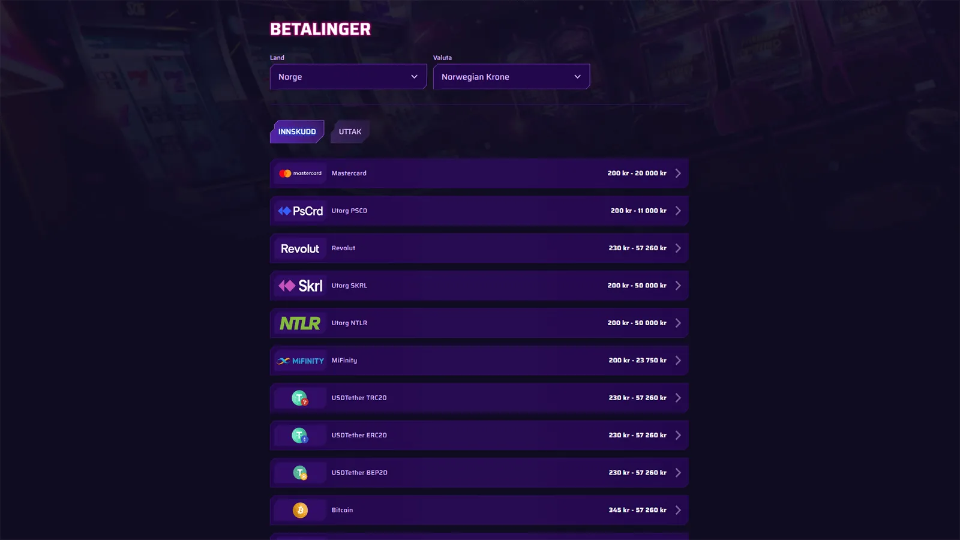The height and width of the screenshot is (540, 960).
Task: Click the MiFinity logo icon
Action: (300, 361)
